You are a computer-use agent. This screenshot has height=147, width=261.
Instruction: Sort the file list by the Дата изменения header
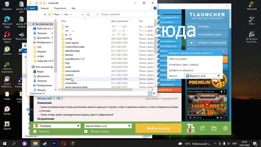pyautogui.click(x=119, y=21)
